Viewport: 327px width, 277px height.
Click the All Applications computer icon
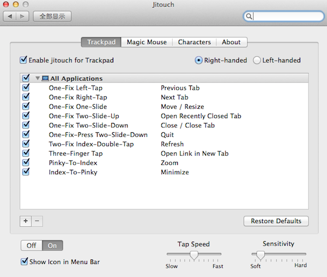pos(45,78)
